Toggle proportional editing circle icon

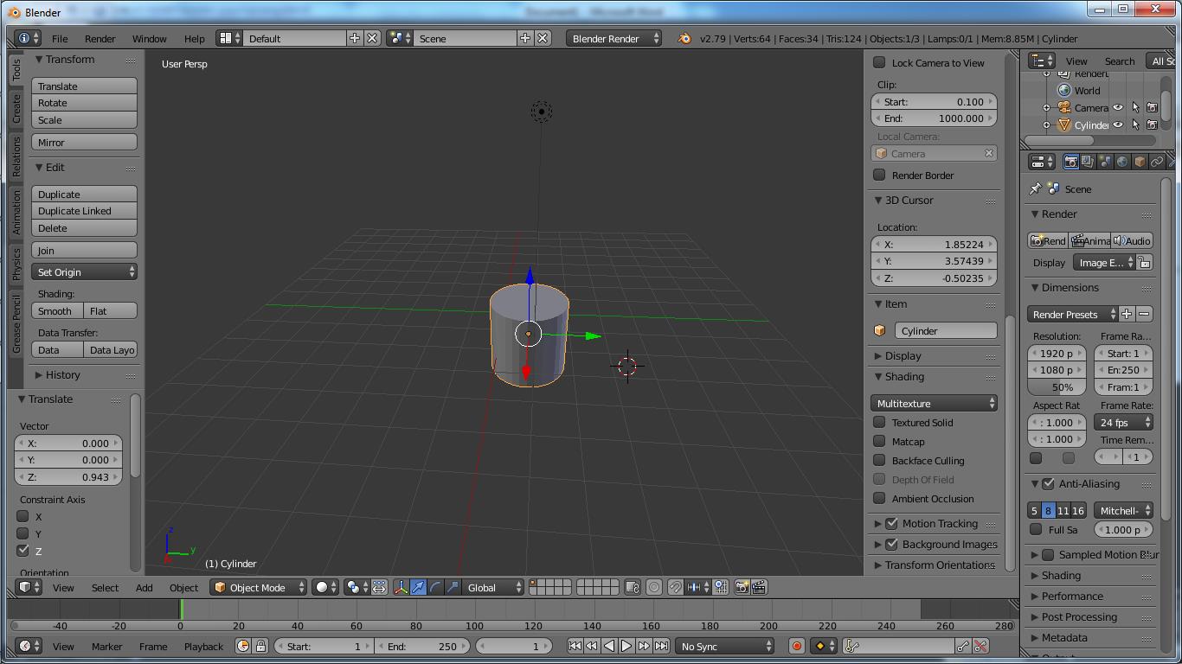coord(654,587)
